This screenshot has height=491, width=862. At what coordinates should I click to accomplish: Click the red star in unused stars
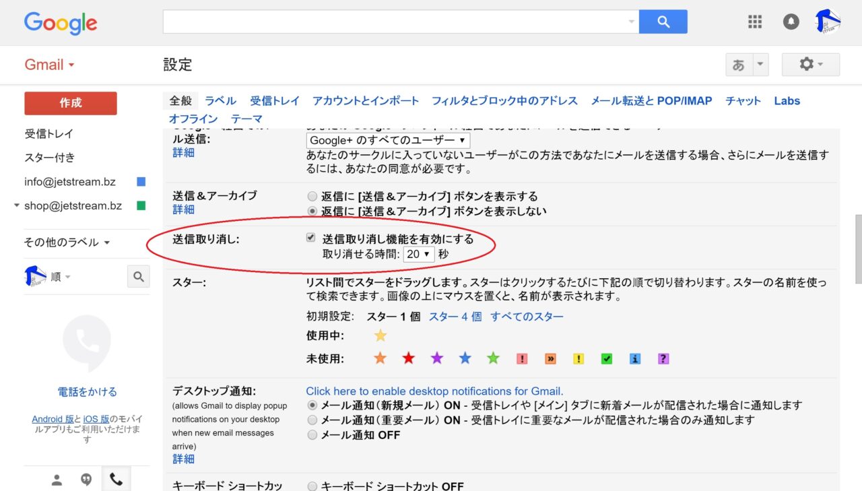point(408,358)
